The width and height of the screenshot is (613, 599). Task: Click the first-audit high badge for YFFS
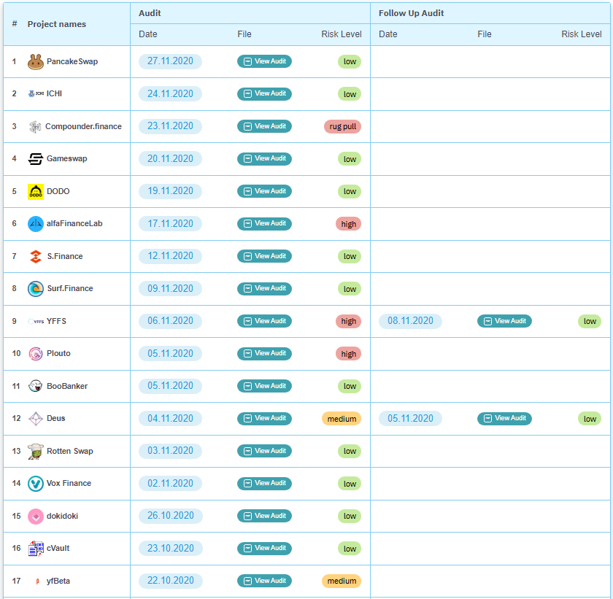click(x=348, y=322)
